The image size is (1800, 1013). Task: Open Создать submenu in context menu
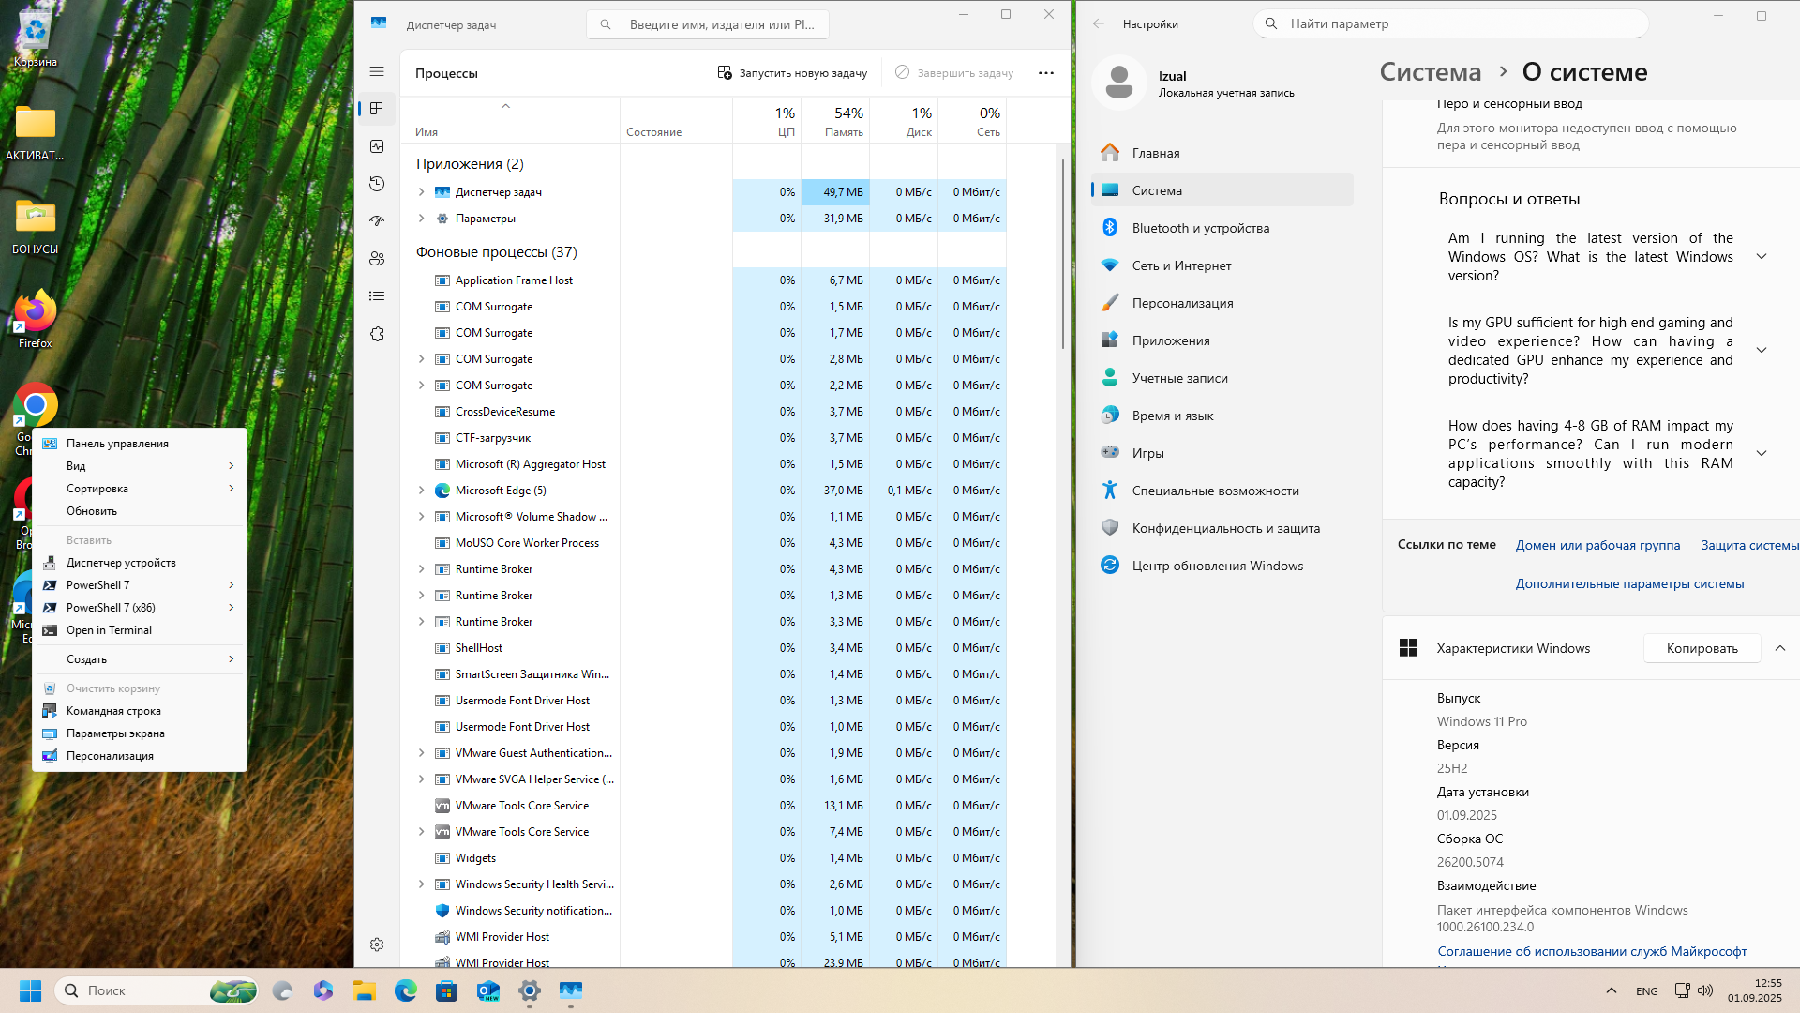pyautogui.click(x=140, y=659)
